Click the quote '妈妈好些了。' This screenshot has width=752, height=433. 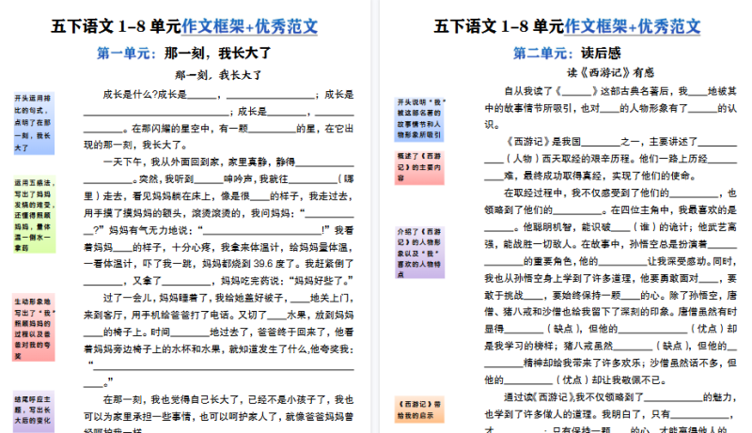coord(321,281)
